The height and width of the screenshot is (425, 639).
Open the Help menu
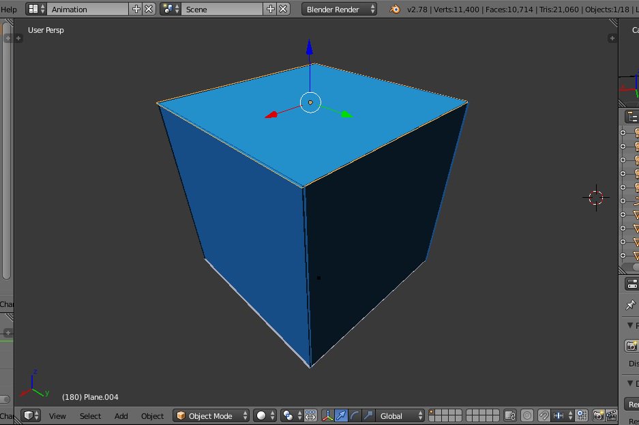(9, 9)
